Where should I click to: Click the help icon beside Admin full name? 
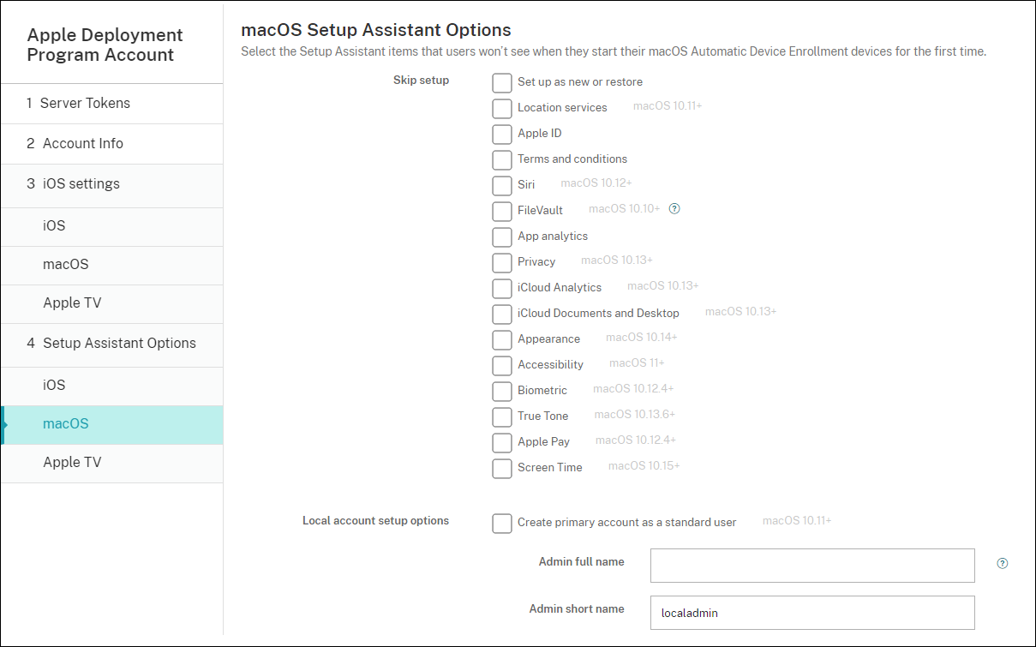click(1003, 564)
